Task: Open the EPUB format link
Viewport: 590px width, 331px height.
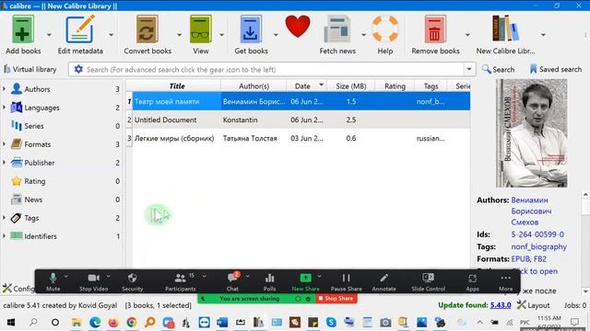Action: tap(520, 259)
